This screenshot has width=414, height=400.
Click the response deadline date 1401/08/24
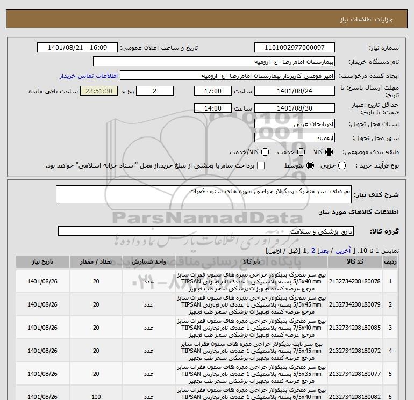(x=295, y=91)
